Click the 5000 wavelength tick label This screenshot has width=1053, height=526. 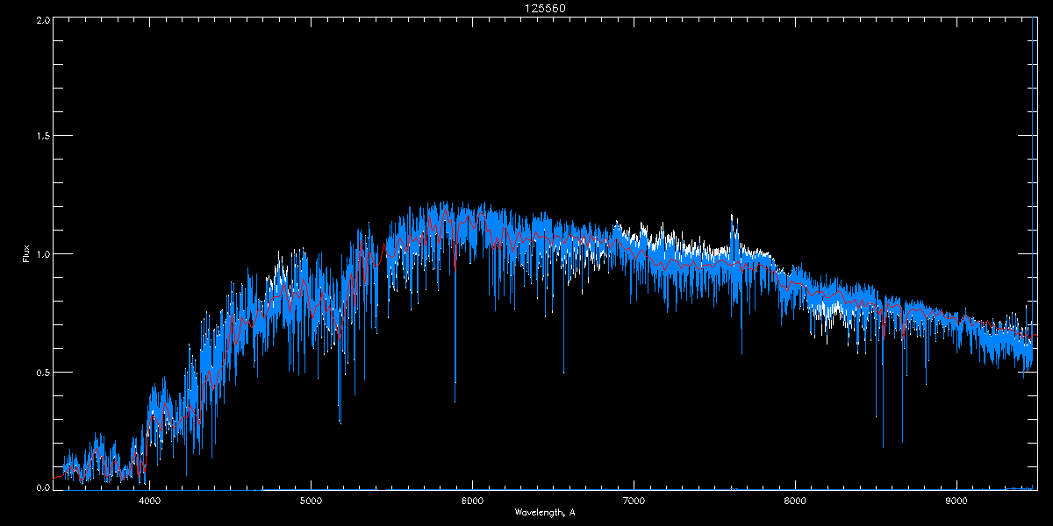(x=311, y=501)
